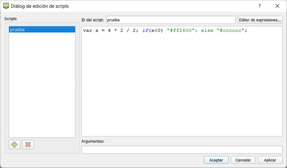Focus the Argumentos input field
The image size is (287, 168).
(x=182, y=150)
